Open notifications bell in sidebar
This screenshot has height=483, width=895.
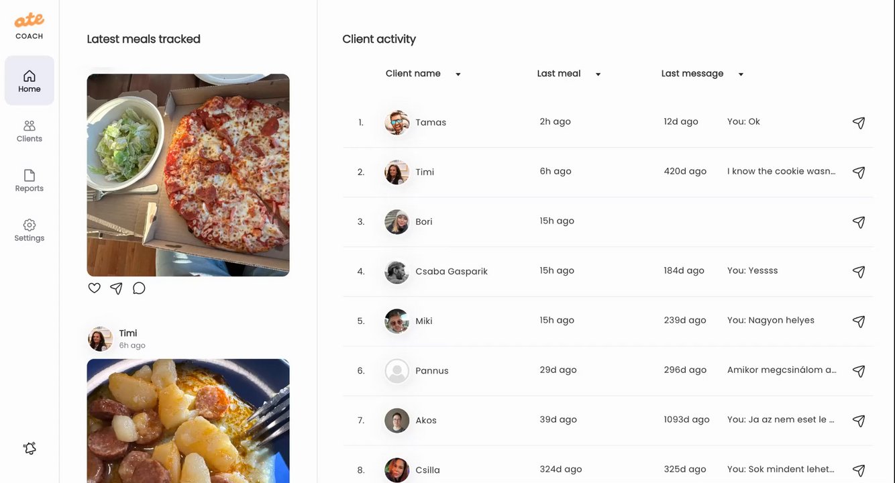30,448
